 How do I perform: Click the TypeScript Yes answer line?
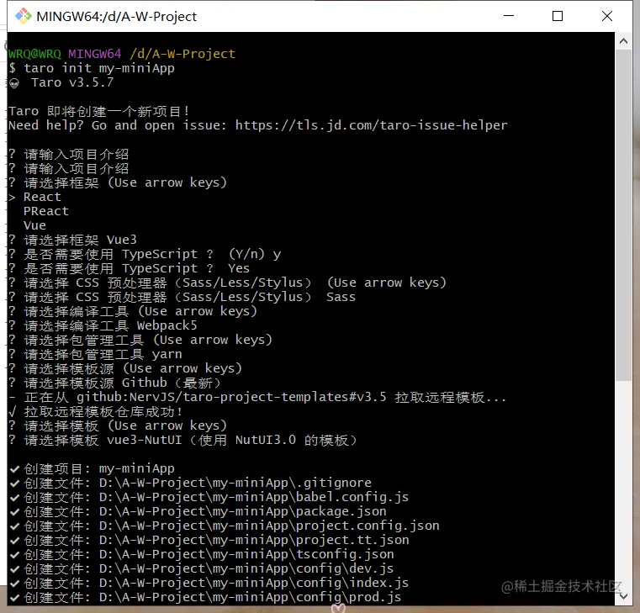pos(130,268)
